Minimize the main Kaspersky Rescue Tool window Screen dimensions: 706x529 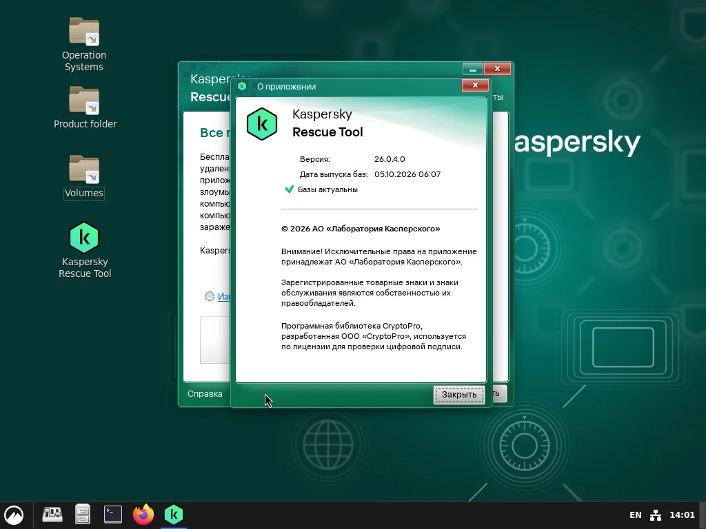click(473, 69)
